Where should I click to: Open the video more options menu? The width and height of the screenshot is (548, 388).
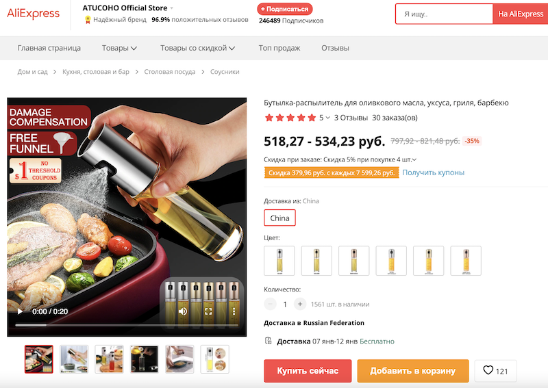click(234, 311)
